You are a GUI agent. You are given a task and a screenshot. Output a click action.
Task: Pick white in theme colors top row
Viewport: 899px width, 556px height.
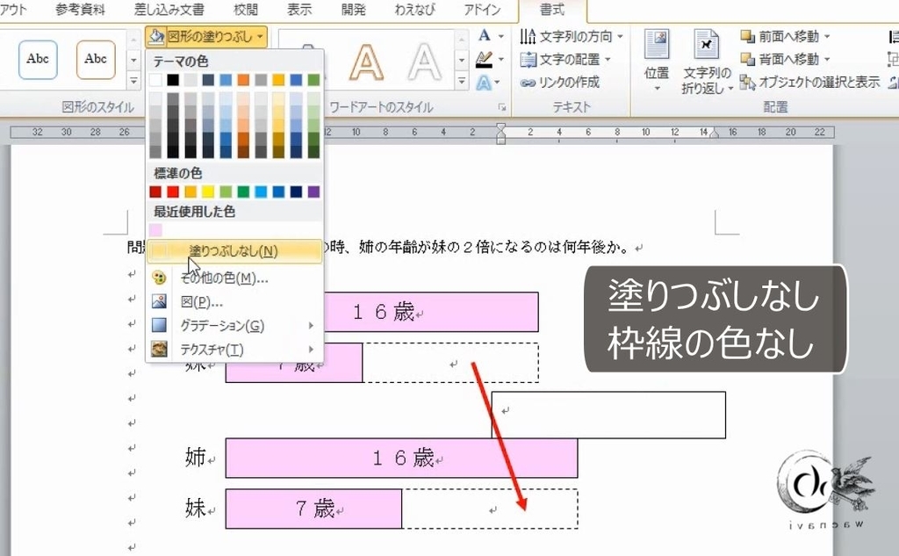click(x=155, y=80)
